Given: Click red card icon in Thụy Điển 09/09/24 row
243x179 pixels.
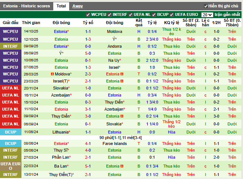Looking at the screenshot, I should [122, 116].
